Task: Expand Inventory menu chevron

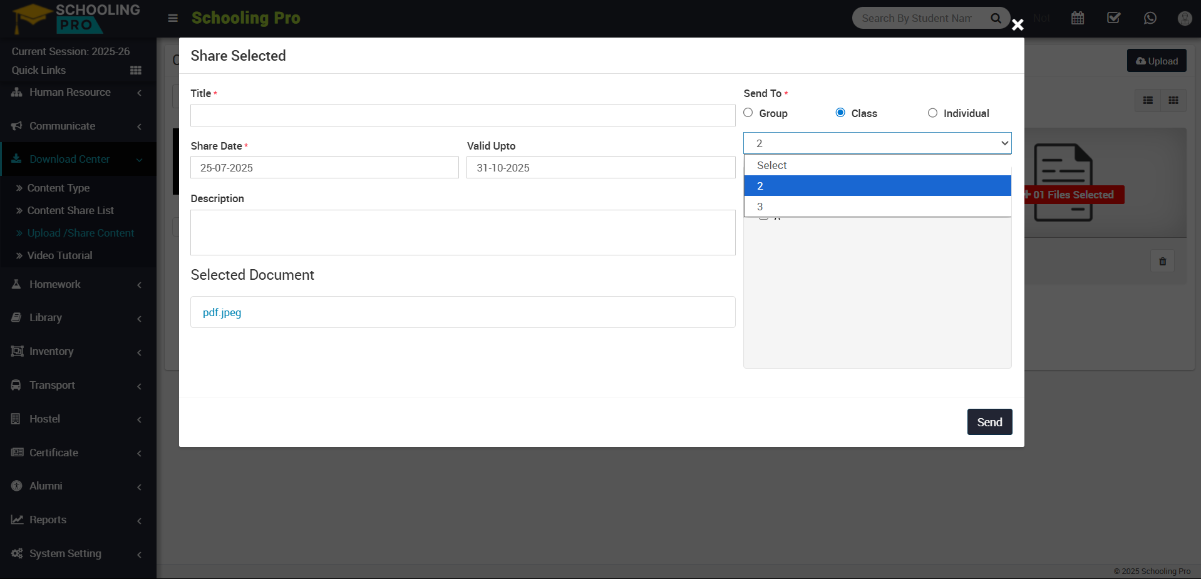Action: pyautogui.click(x=139, y=352)
